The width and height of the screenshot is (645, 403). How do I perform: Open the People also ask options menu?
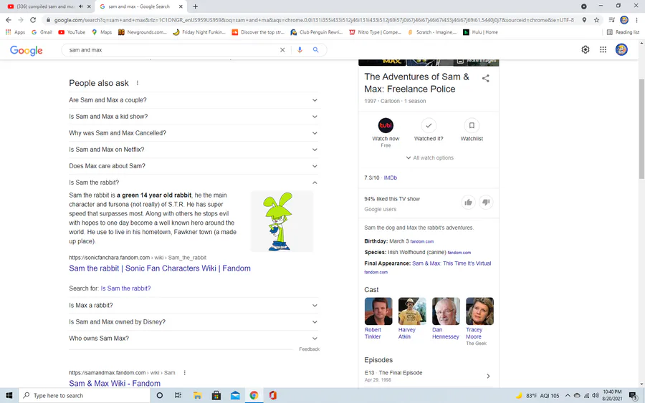click(x=138, y=83)
